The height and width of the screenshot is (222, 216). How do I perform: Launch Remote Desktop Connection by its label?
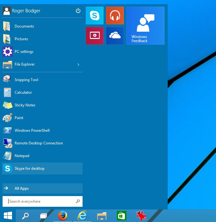pos(39,143)
